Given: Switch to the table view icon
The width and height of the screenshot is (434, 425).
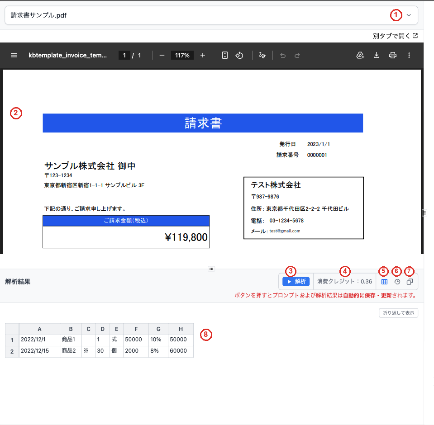Looking at the screenshot, I should point(384,282).
